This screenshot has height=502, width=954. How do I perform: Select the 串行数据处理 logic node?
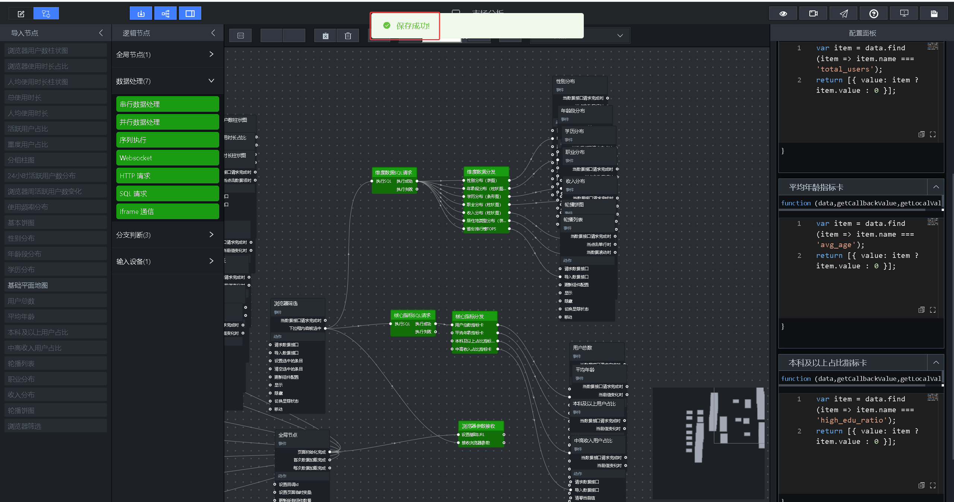point(167,104)
